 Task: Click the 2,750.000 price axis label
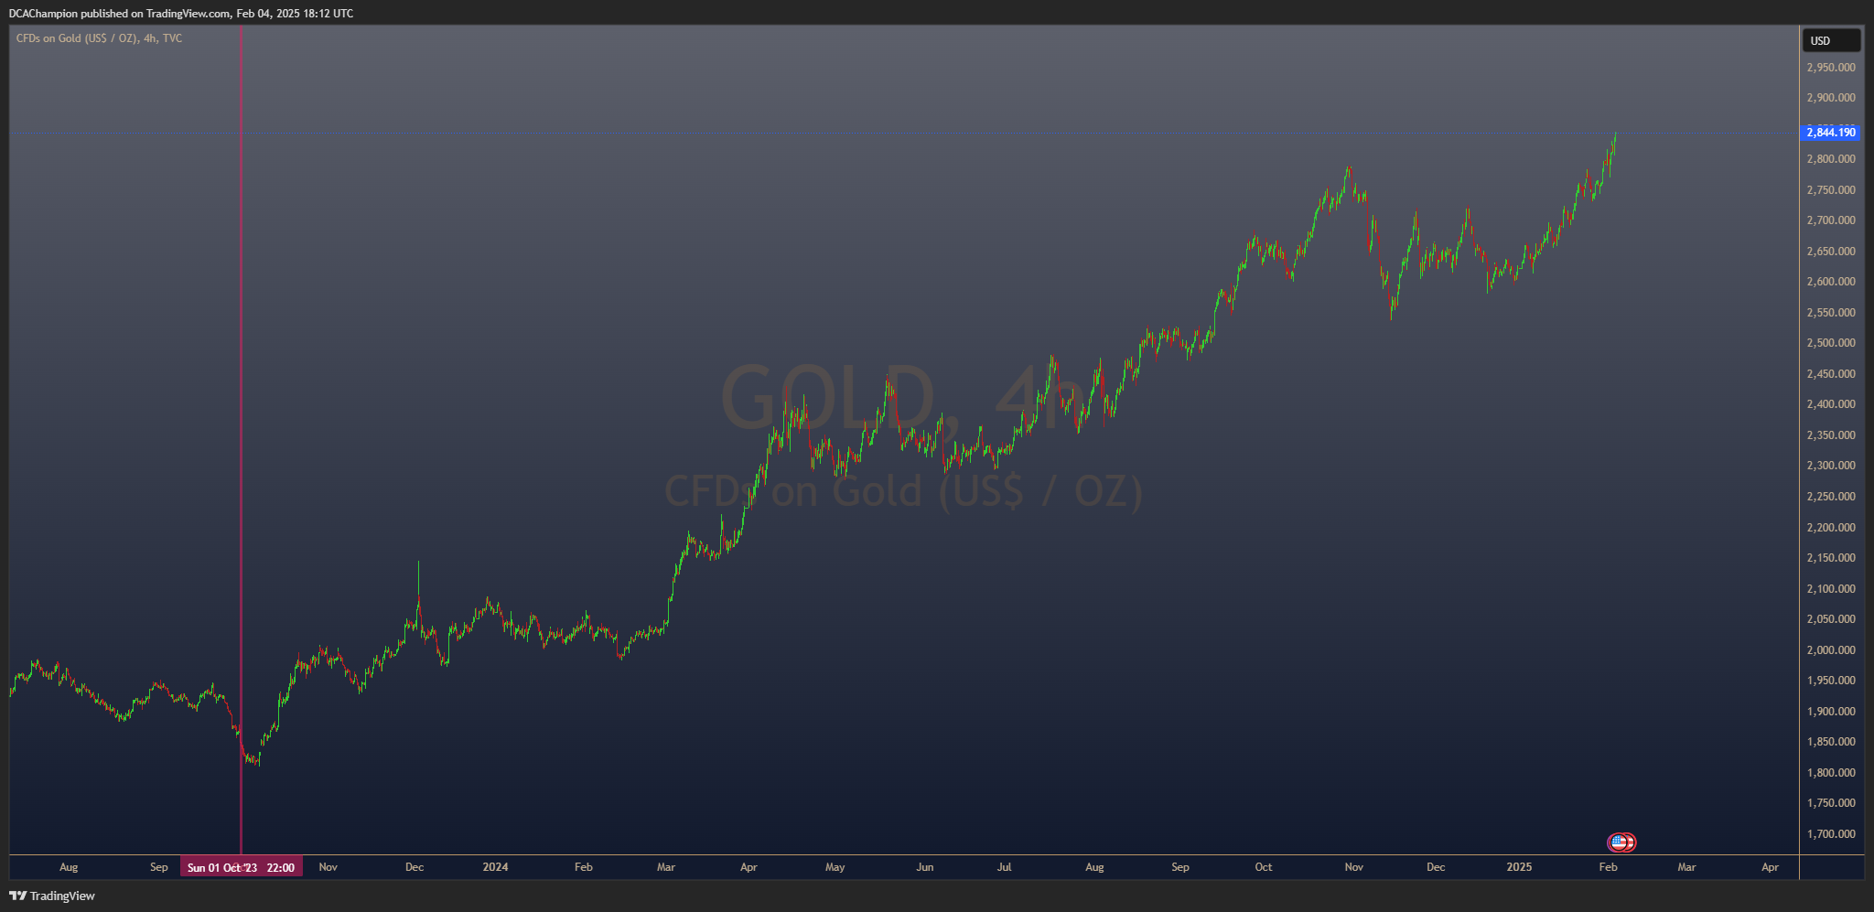(x=1831, y=190)
